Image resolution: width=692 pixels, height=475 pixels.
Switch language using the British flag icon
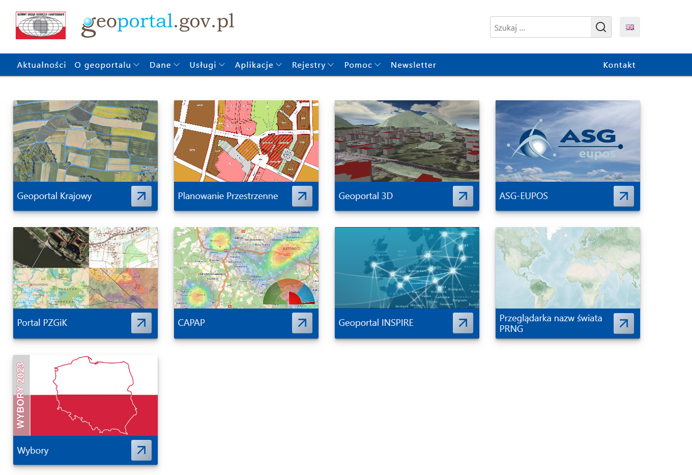629,27
